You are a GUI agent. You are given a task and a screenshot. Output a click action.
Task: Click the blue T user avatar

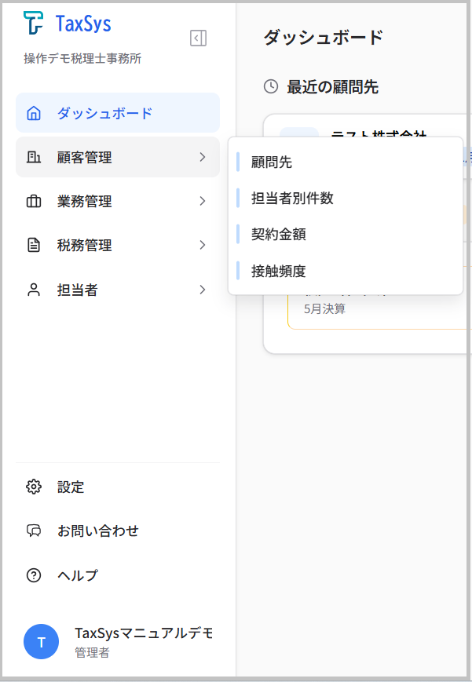pyautogui.click(x=42, y=641)
